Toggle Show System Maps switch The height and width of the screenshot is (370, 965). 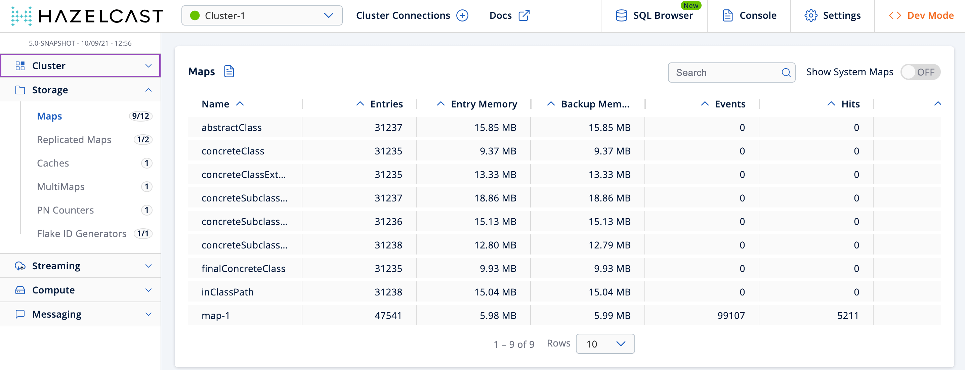click(x=920, y=72)
